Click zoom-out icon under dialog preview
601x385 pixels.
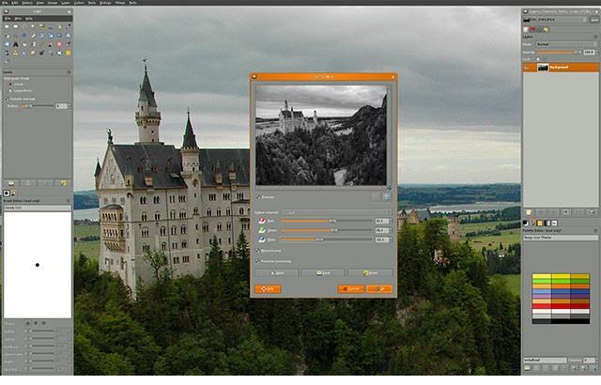(376, 197)
